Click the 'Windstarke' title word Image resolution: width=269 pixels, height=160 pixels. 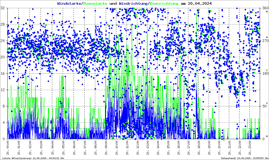coord(69,3)
